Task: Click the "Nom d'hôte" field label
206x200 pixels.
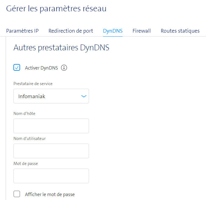Action: 25,113
